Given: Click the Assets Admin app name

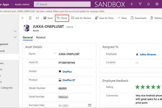Looking at the screenshot, I should pyautogui.click(x=22, y=4).
